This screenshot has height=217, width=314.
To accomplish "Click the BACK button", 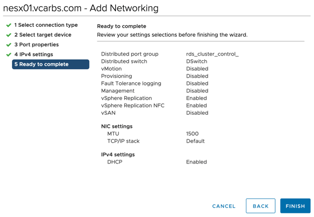I will (261, 206).
